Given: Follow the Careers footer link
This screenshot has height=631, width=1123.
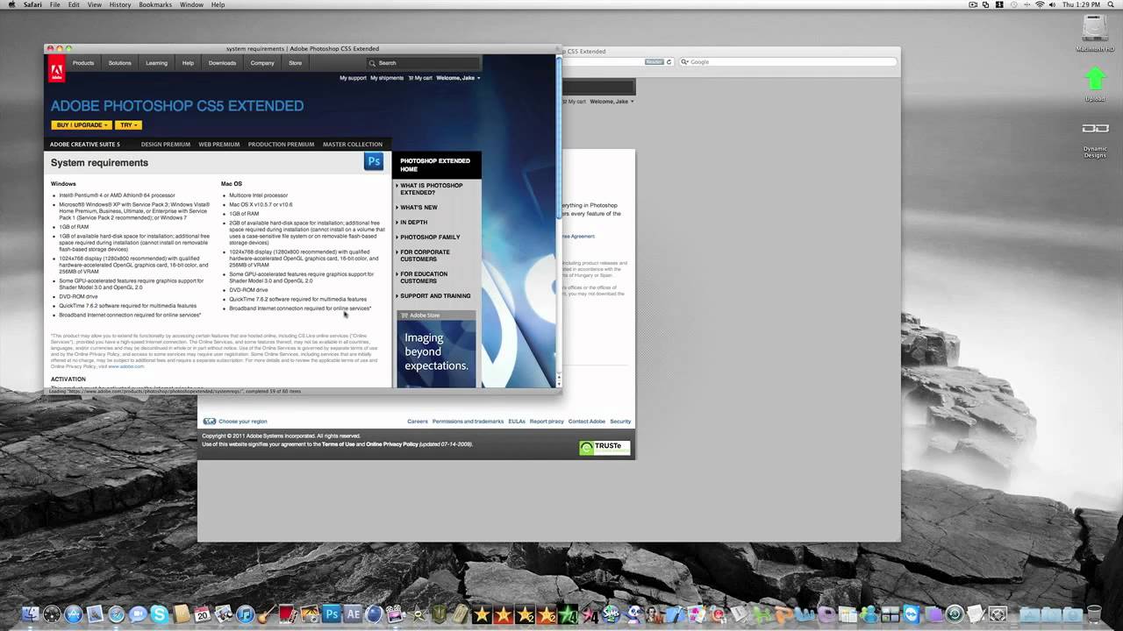Looking at the screenshot, I should pyautogui.click(x=418, y=422).
